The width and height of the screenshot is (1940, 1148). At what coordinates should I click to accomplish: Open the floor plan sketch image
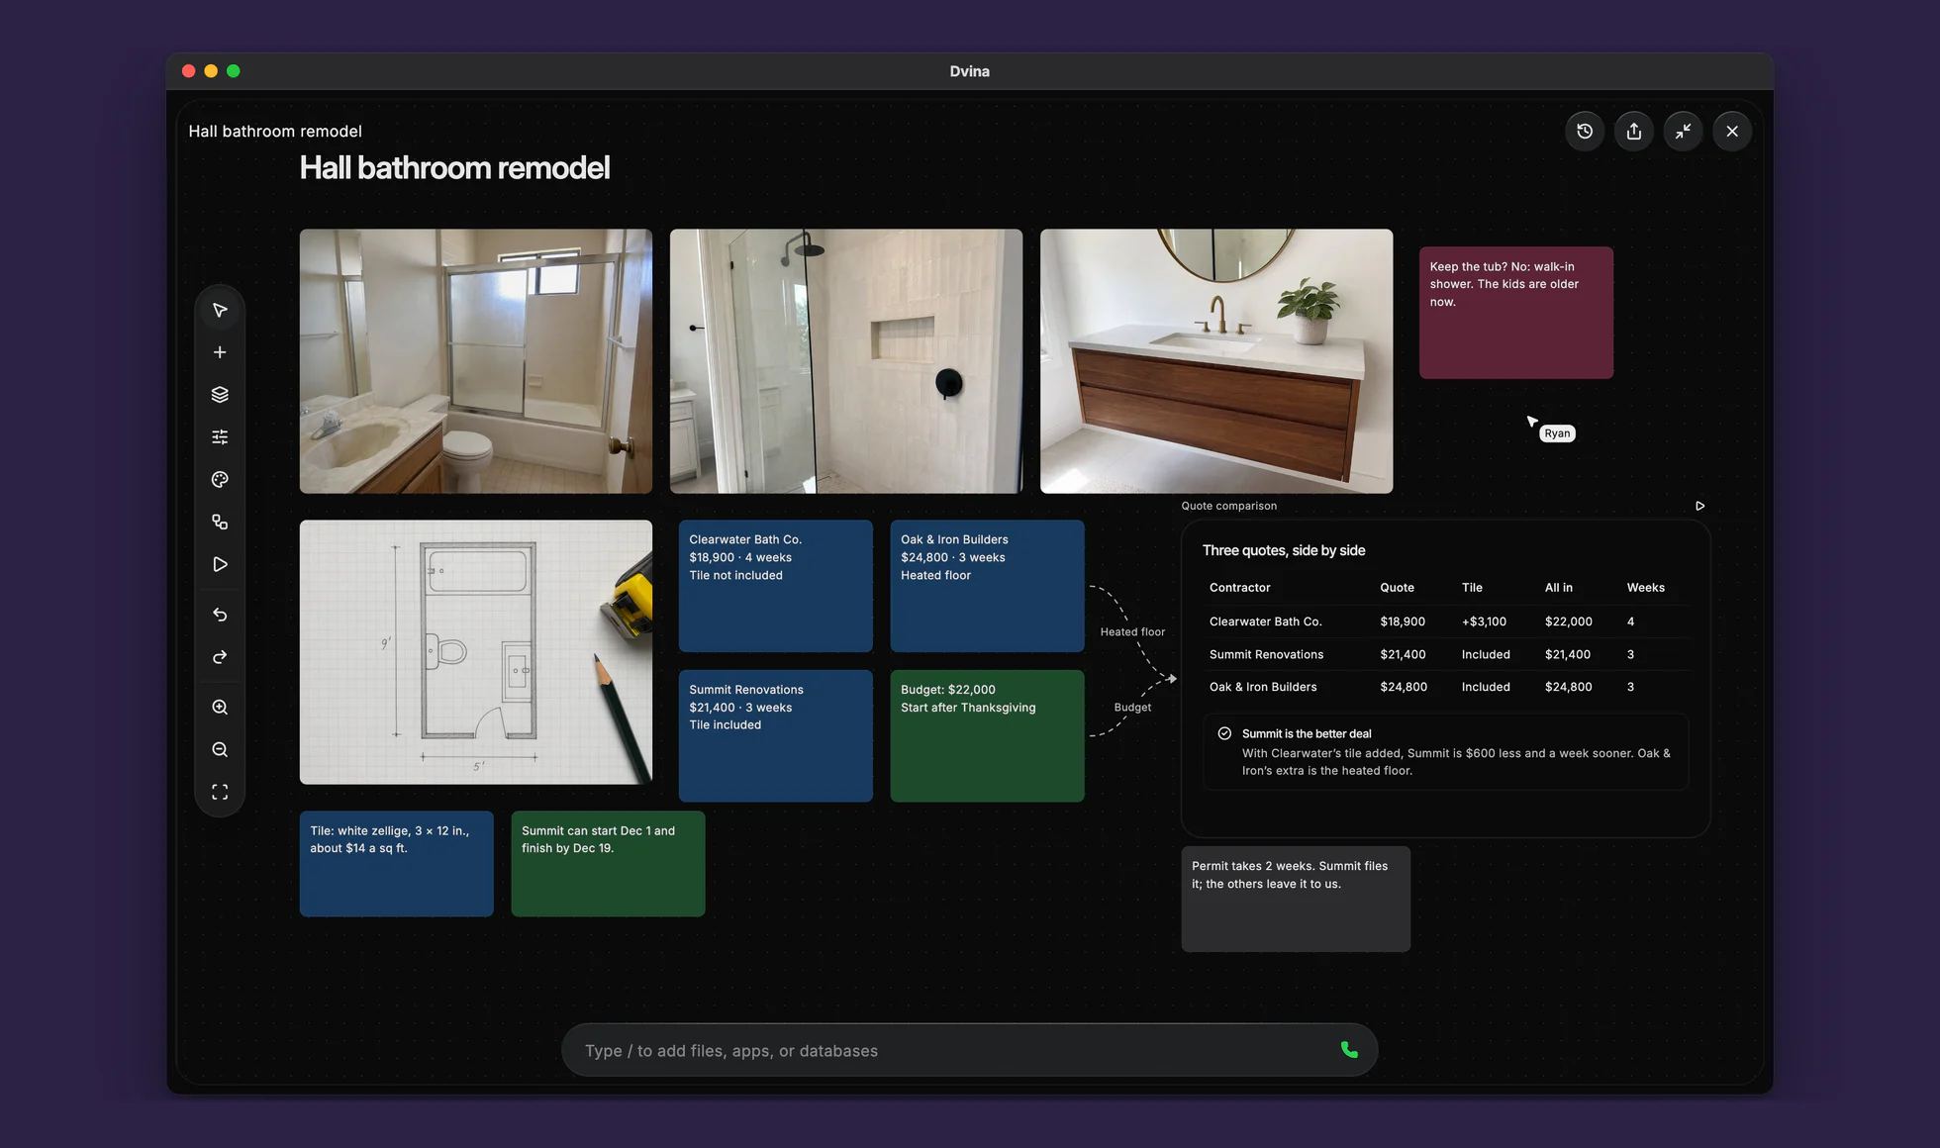pos(476,652)
